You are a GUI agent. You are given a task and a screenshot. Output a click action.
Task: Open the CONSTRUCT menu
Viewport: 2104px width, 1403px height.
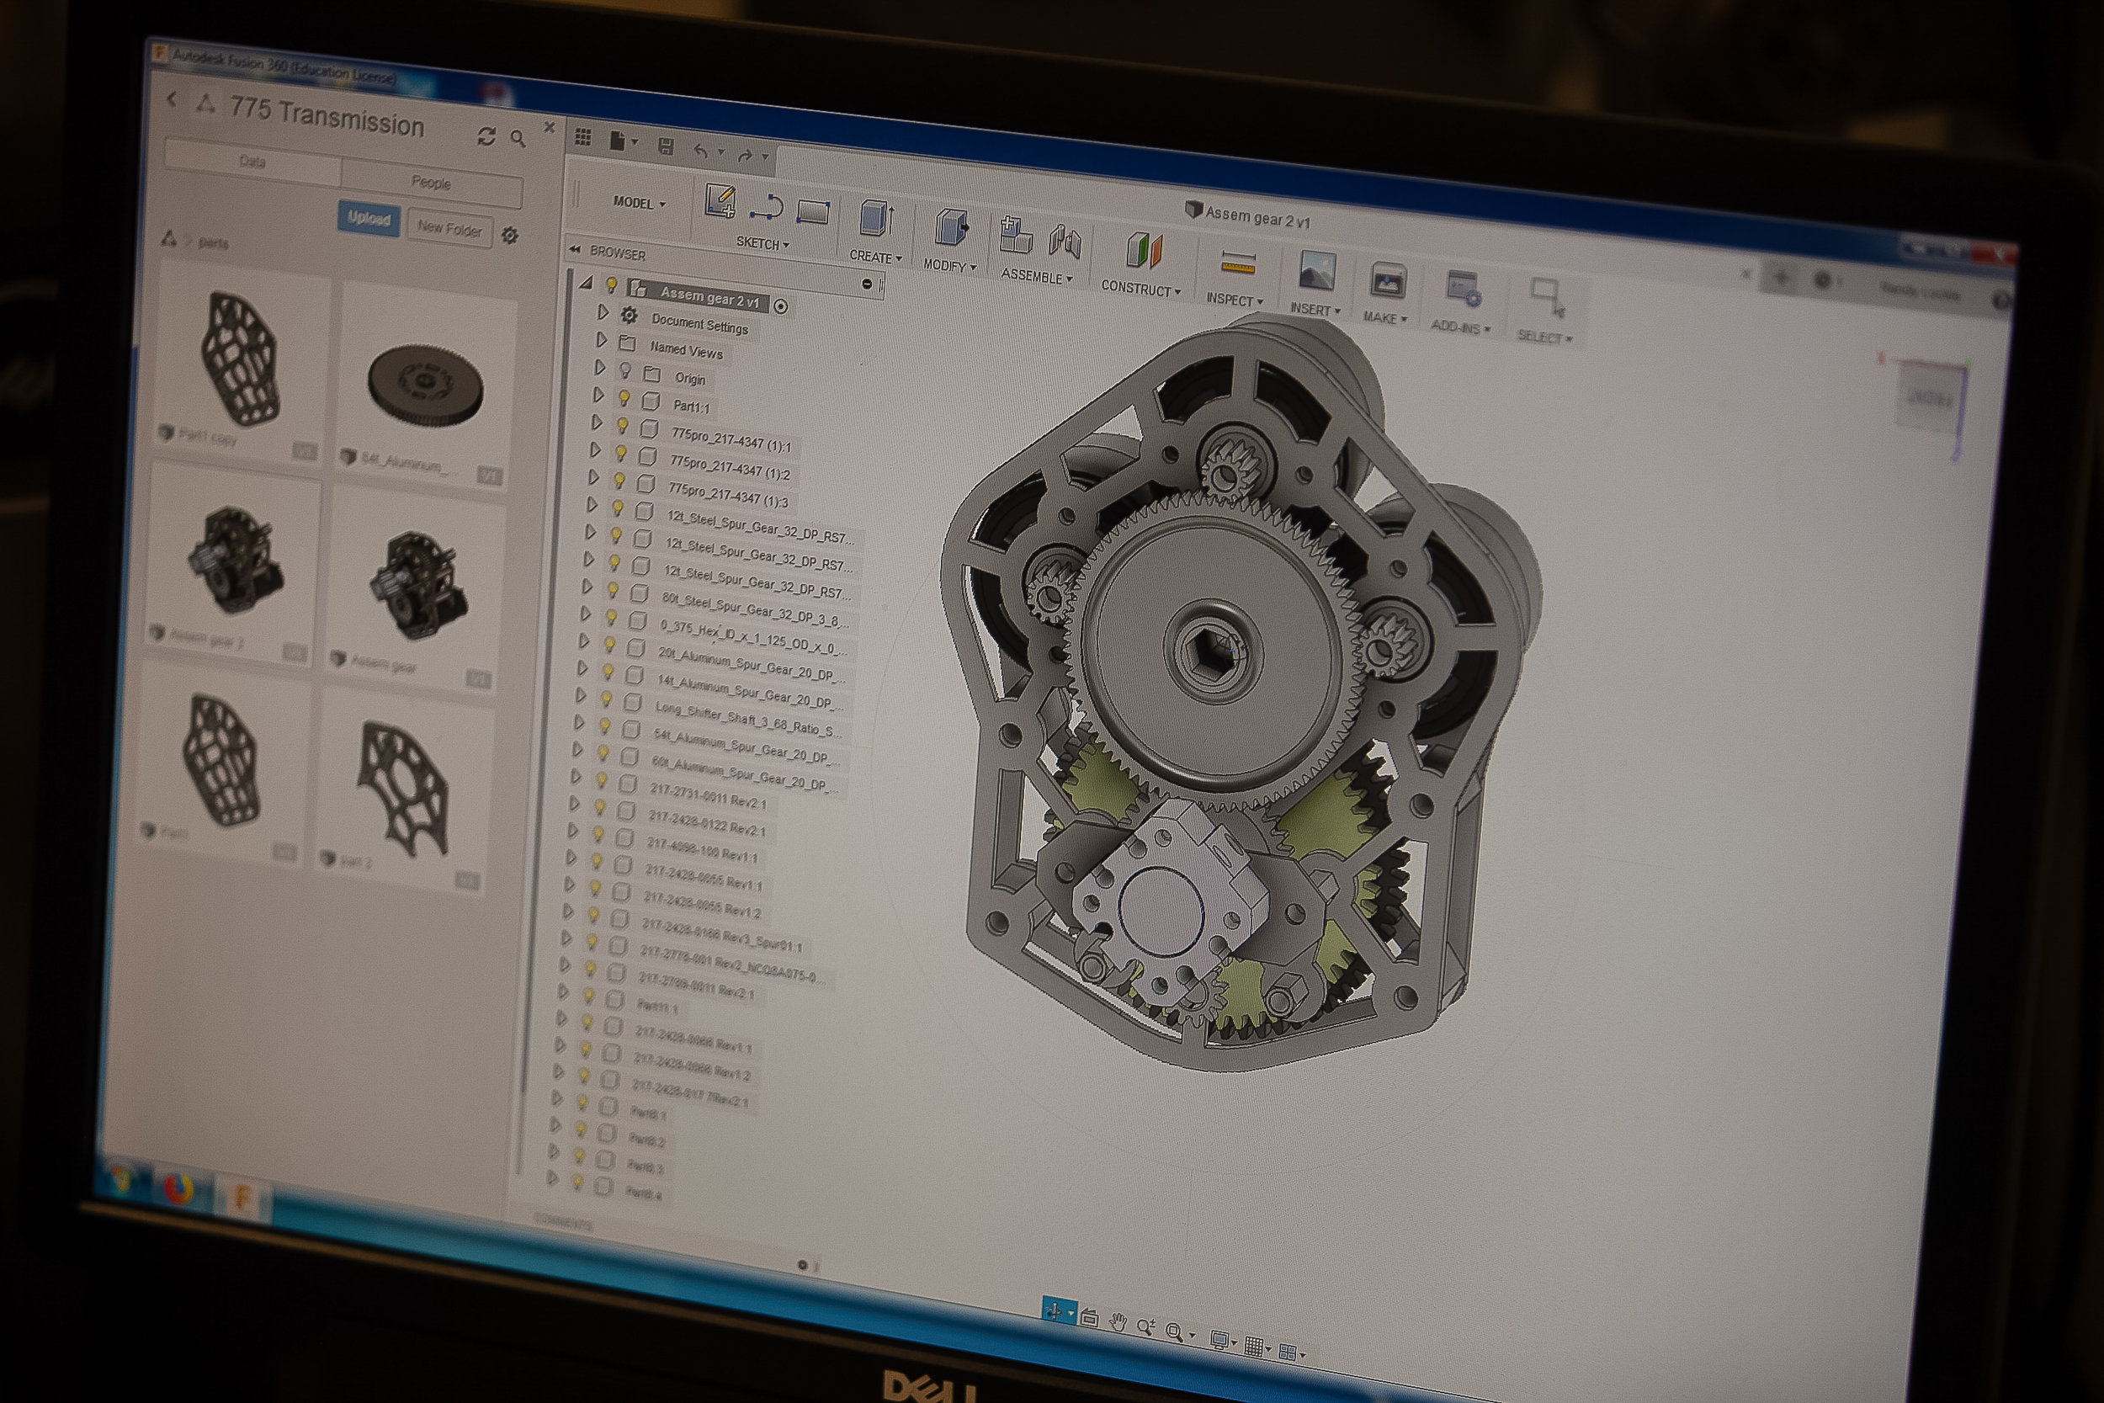click(x=1140, y=288)
